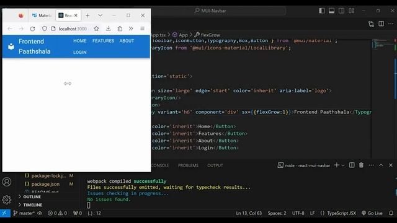Click the FEATURES navbar button

click(104, 41)
